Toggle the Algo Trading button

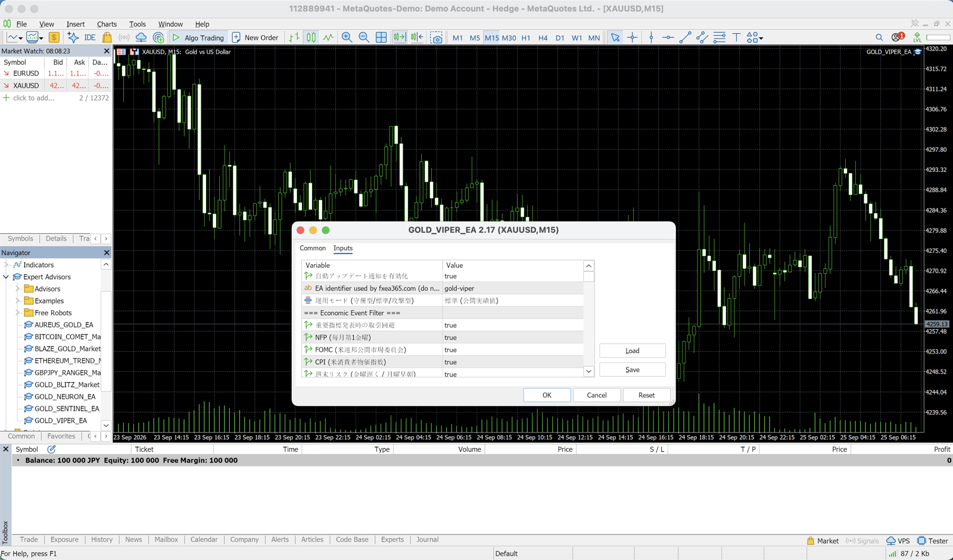198,37
